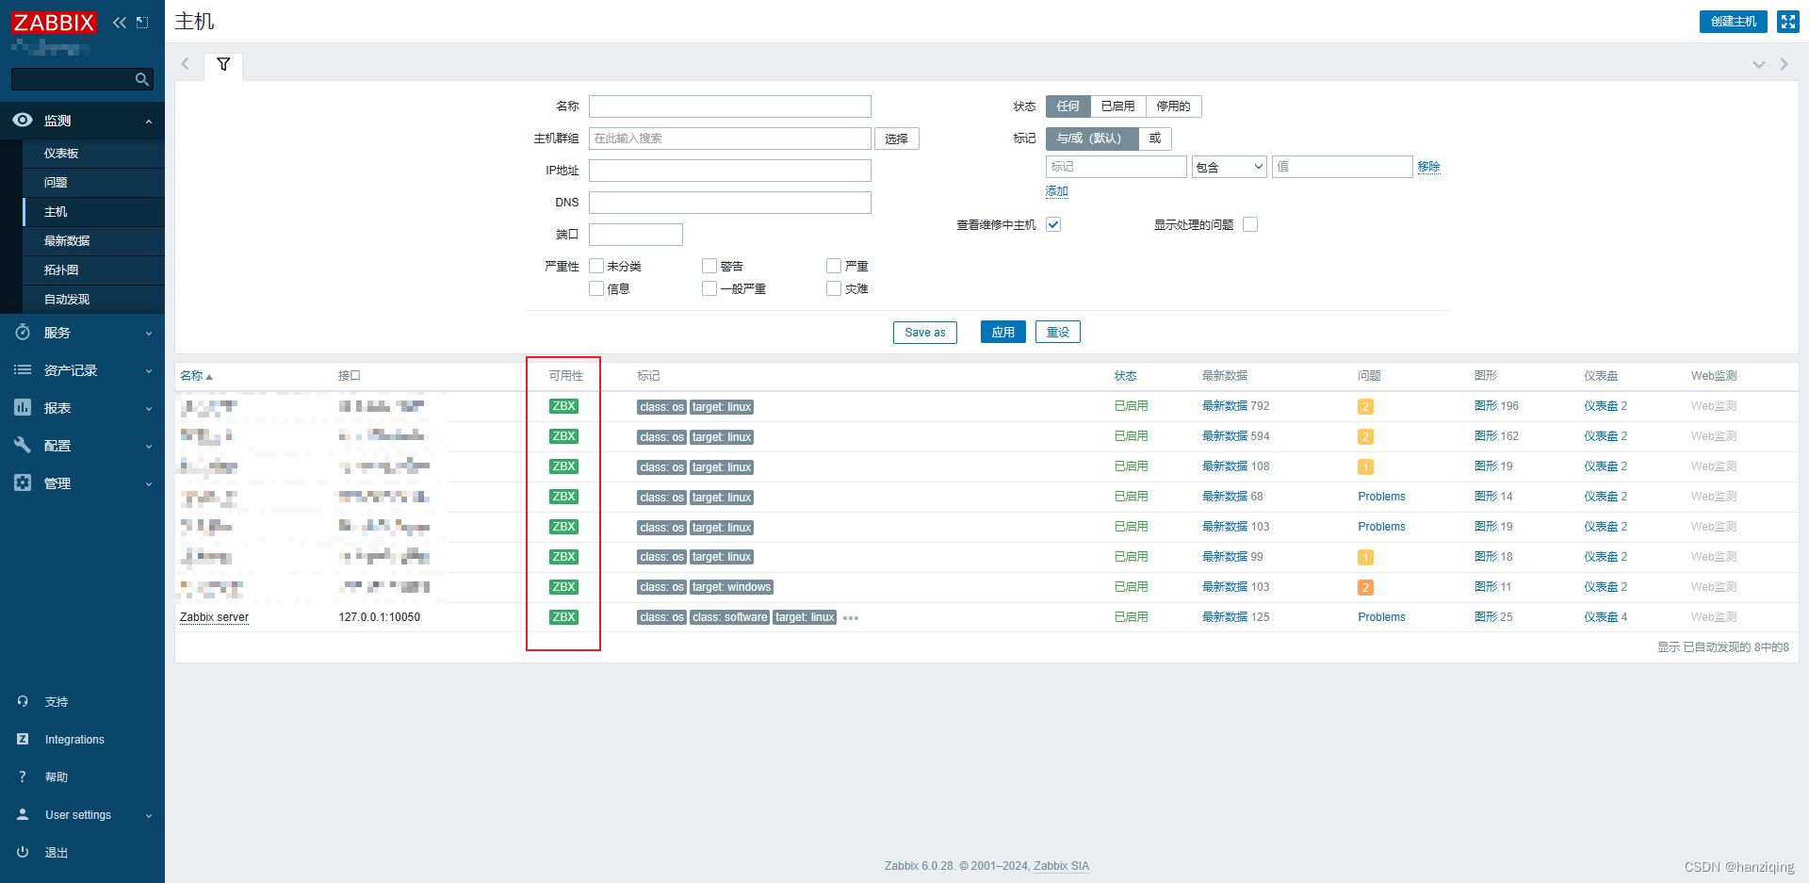Screen dimensions: 1809x883
Task: Check 未分类 severity checkbox
Action: pyautogui.click(x=596, y=266)
